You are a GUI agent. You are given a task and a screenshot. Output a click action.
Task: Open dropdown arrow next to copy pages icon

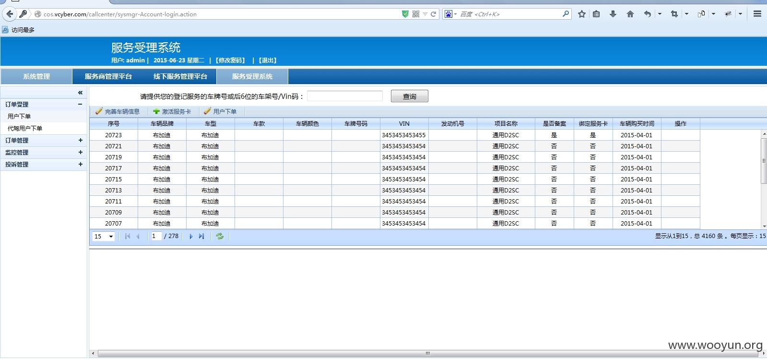click(x=713, y=14)
